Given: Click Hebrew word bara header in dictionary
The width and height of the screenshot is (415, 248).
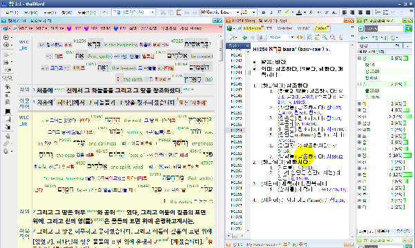Looking at the screenshot, I should click(275, 49).
